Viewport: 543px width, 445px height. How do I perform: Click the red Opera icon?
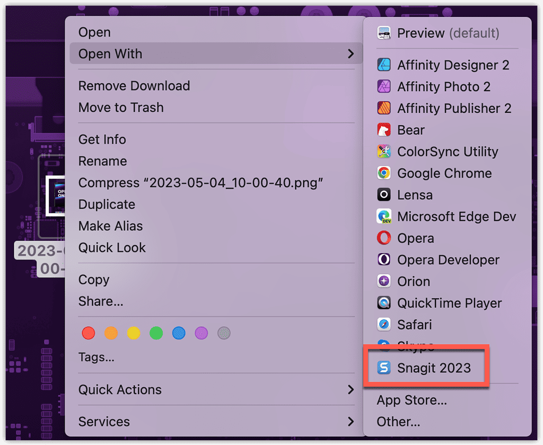pos(384,238)
